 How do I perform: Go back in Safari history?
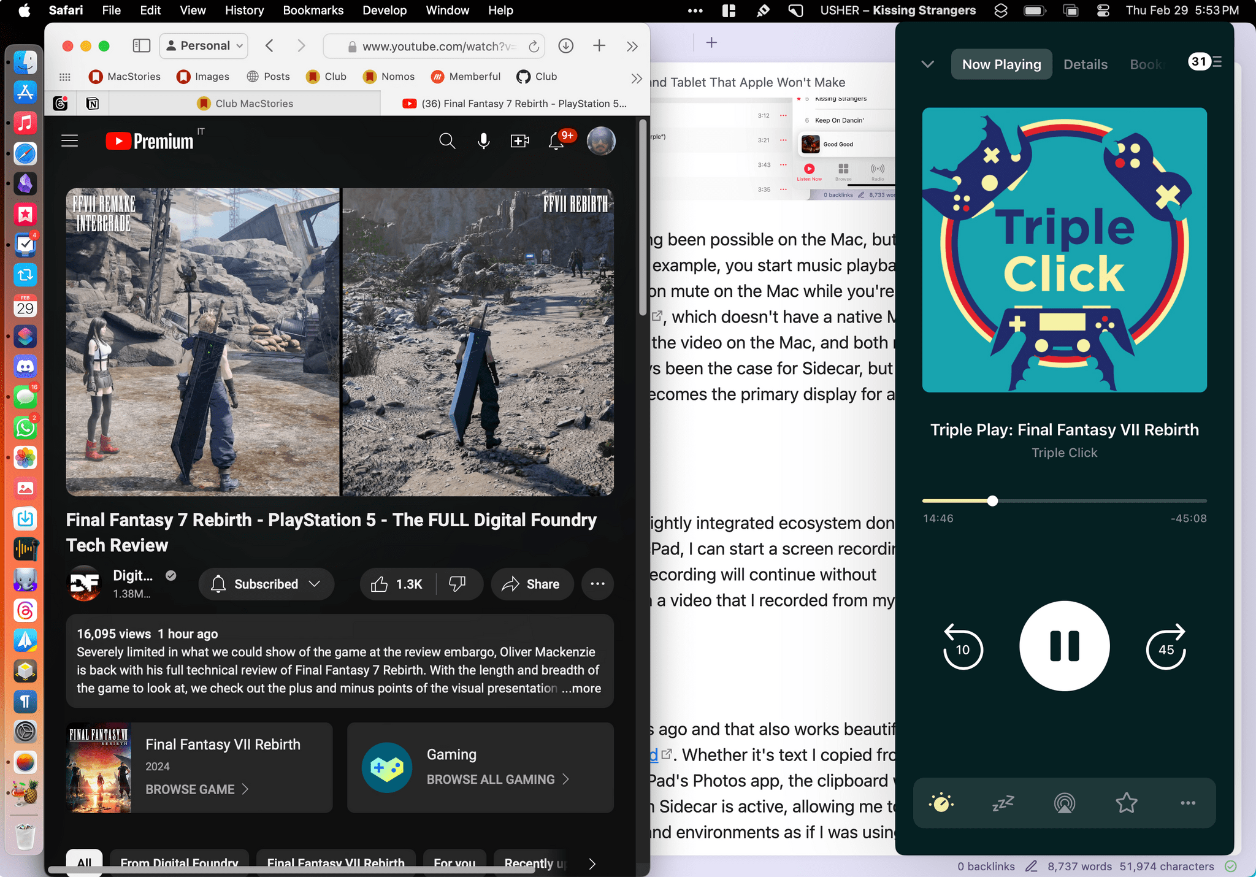click(269, 46)
